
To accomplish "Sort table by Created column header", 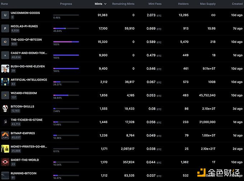I will (x=237, y=4).
